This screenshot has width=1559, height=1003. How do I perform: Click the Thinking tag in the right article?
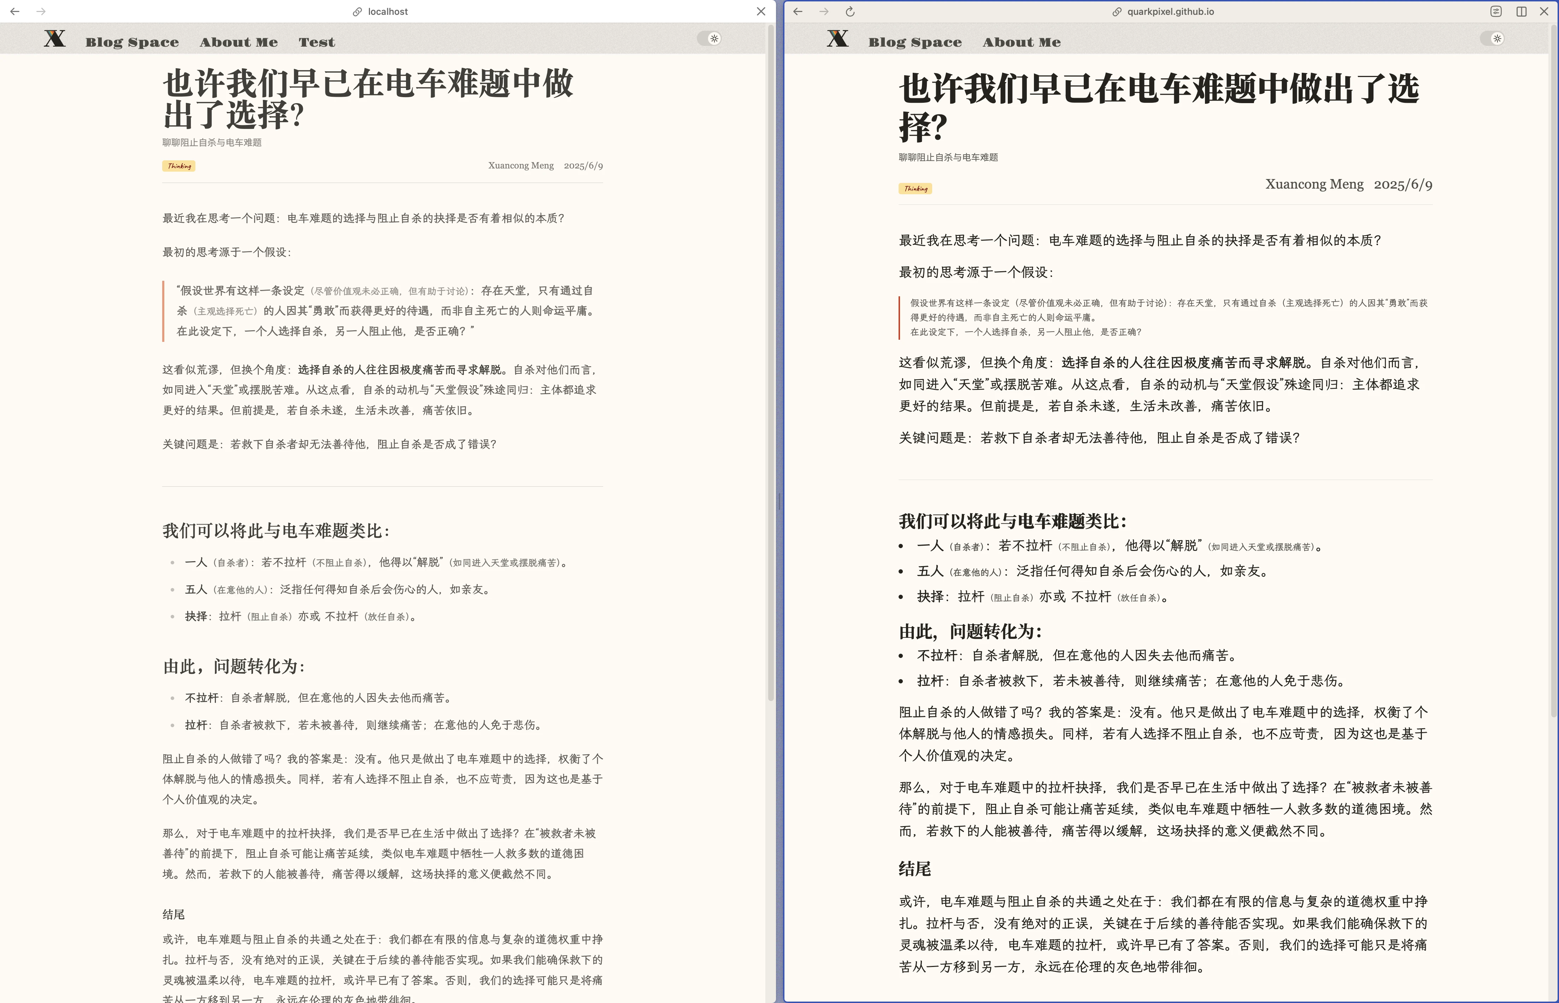click(915, 189)
